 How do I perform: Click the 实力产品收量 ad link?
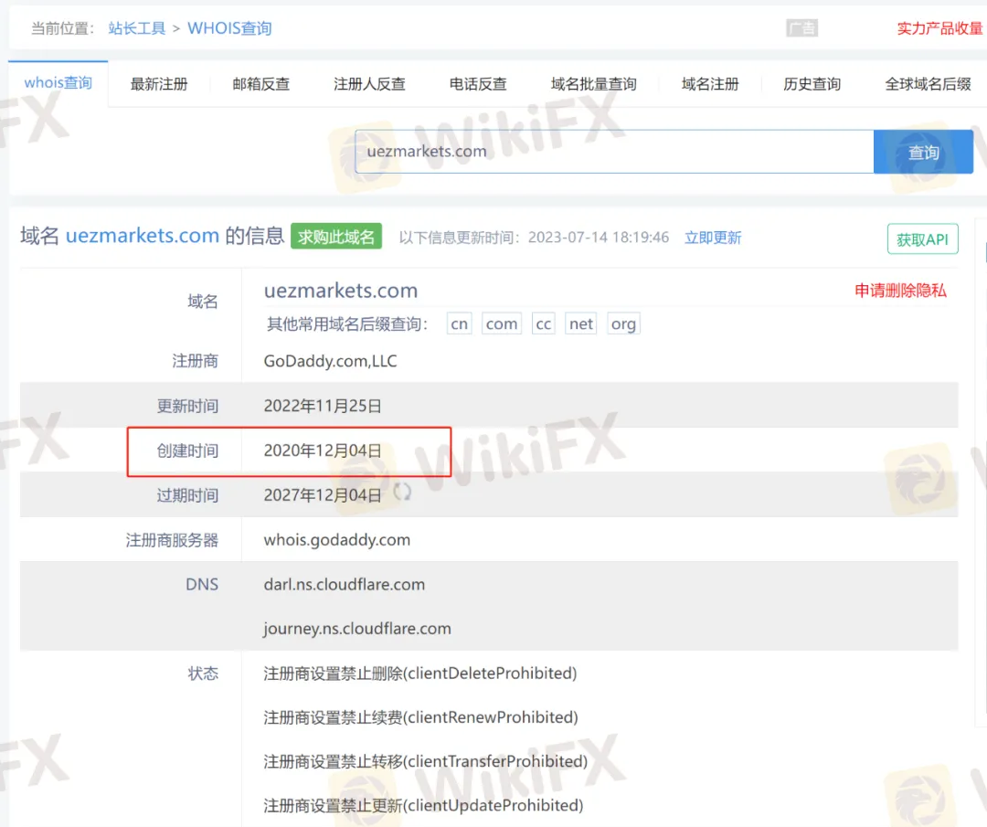coord(939,28)
